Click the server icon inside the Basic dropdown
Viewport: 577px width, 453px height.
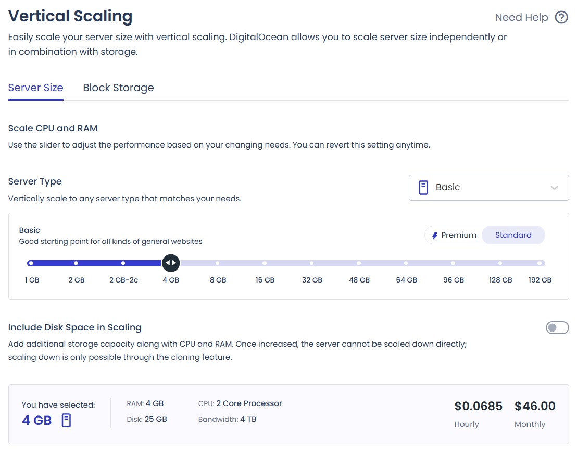(423, 187)
